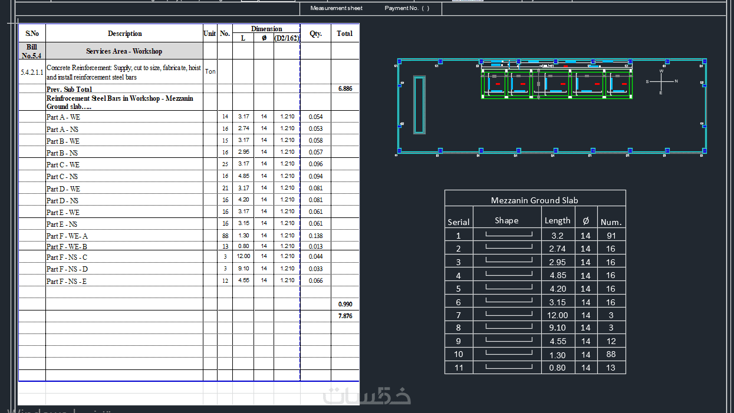Select the 'Part F - NS - E' row label
Image resolution: width=734 pixels, height=413 pixels.
[x=67, y=281]
